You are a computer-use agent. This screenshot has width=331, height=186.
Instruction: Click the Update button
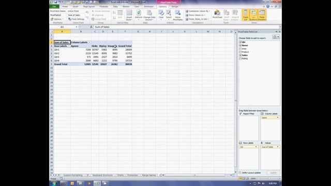pyautogui.click(x=273, y=173)
